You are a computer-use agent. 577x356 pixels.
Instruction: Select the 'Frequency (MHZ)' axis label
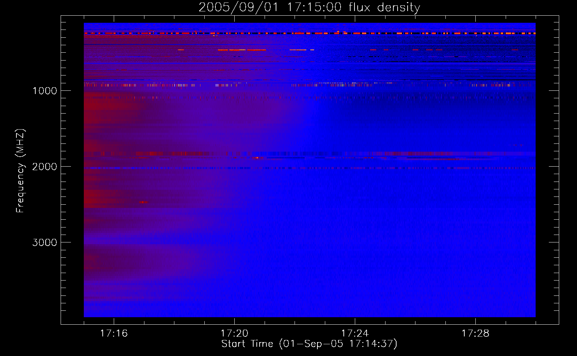coord(20,171)
